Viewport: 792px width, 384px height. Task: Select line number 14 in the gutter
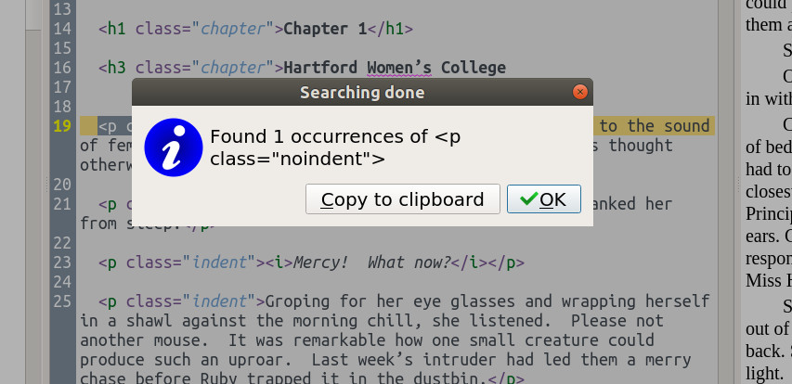62,28
